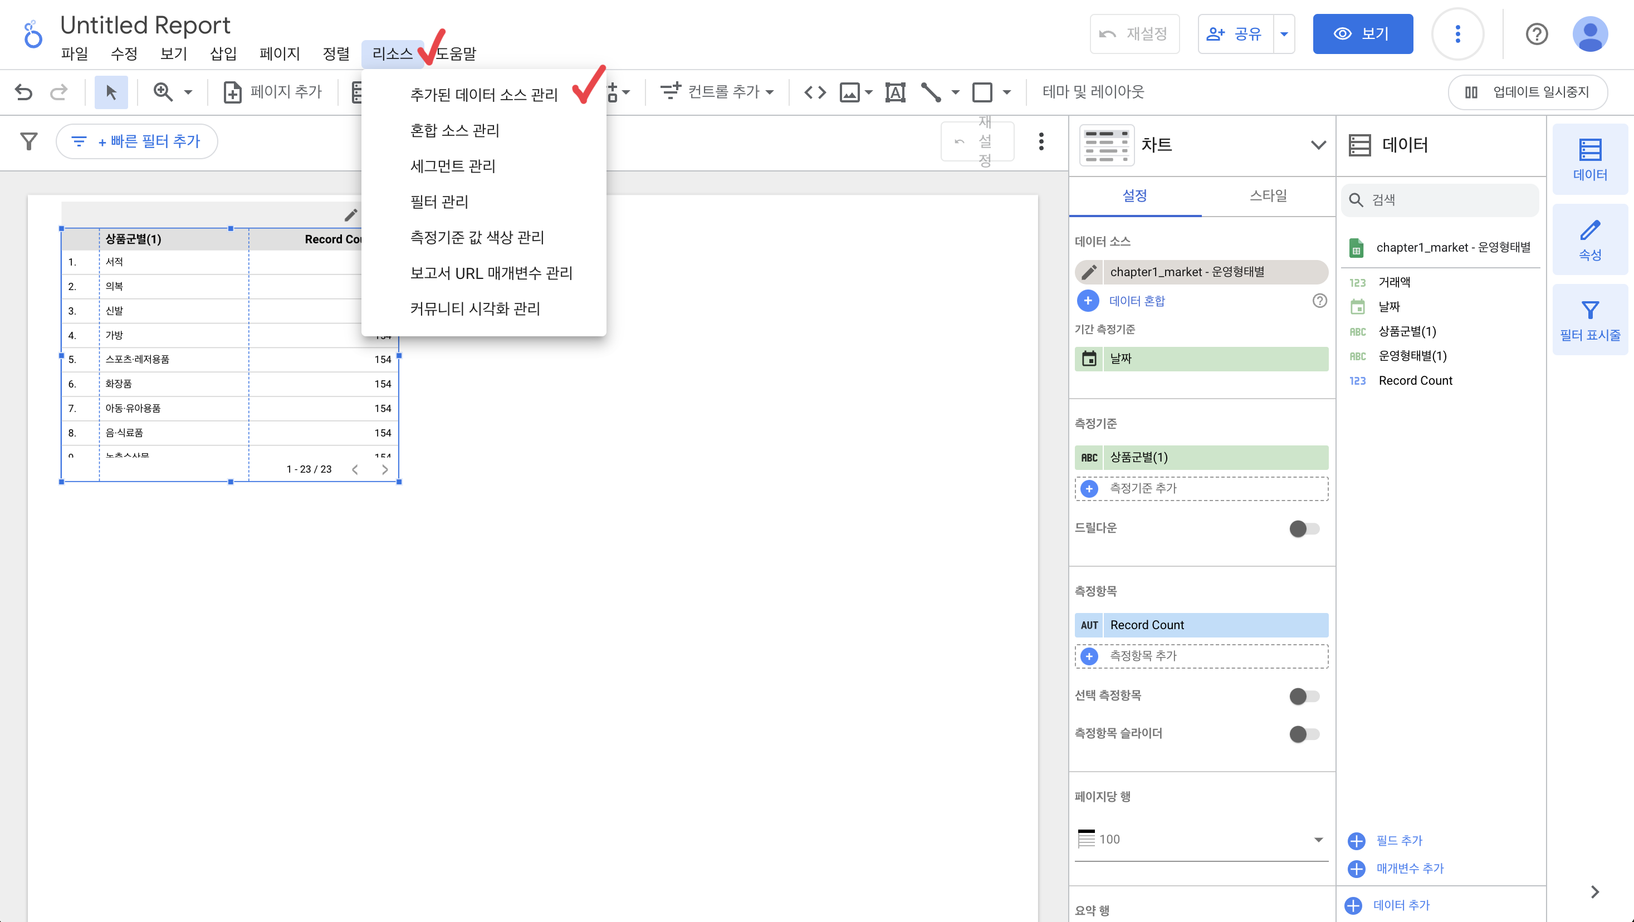Open the 속성 side panel
The width and height of the screenshot is (1634, 922).
(x=1589, y=241)
